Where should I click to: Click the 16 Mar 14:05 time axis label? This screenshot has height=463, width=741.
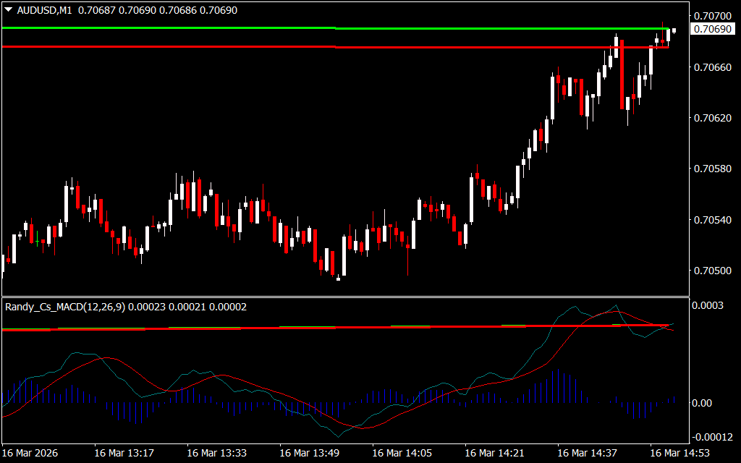(x=402, y=453)
